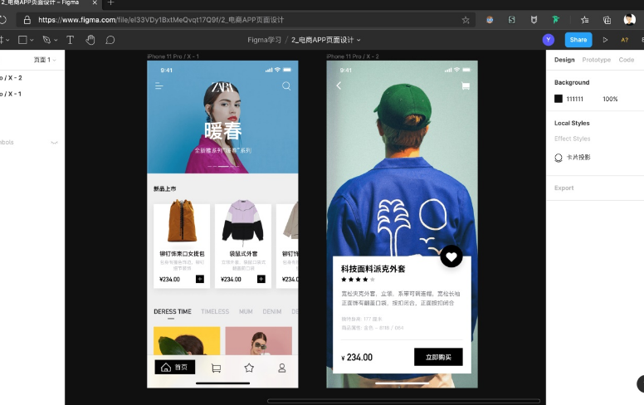The height and width of the screenshot is (405, 644).
Task: Click the hamburger menu icon in ZARA mockup
Action: coord(159,85)
